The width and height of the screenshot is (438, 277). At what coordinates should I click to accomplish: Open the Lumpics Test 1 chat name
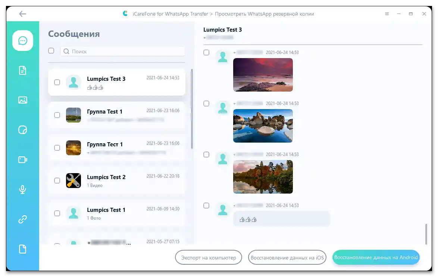click(106, 210)
